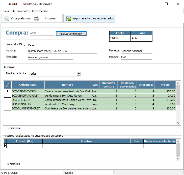184x175 pixels.
Task: Select the BOX-GUANT-ENT-CREY article cell
Action: (x=28, y=108)
